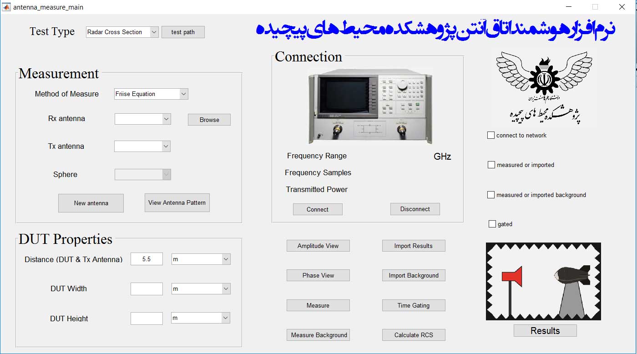The width and height of the screenshot is (637, 354).
Task: Click the test path button
Action: coord(183,32)
